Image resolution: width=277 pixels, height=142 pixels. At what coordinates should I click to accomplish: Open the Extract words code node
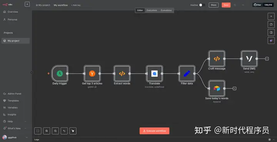[122, 73]
